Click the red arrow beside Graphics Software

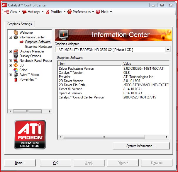coord(22,42)
